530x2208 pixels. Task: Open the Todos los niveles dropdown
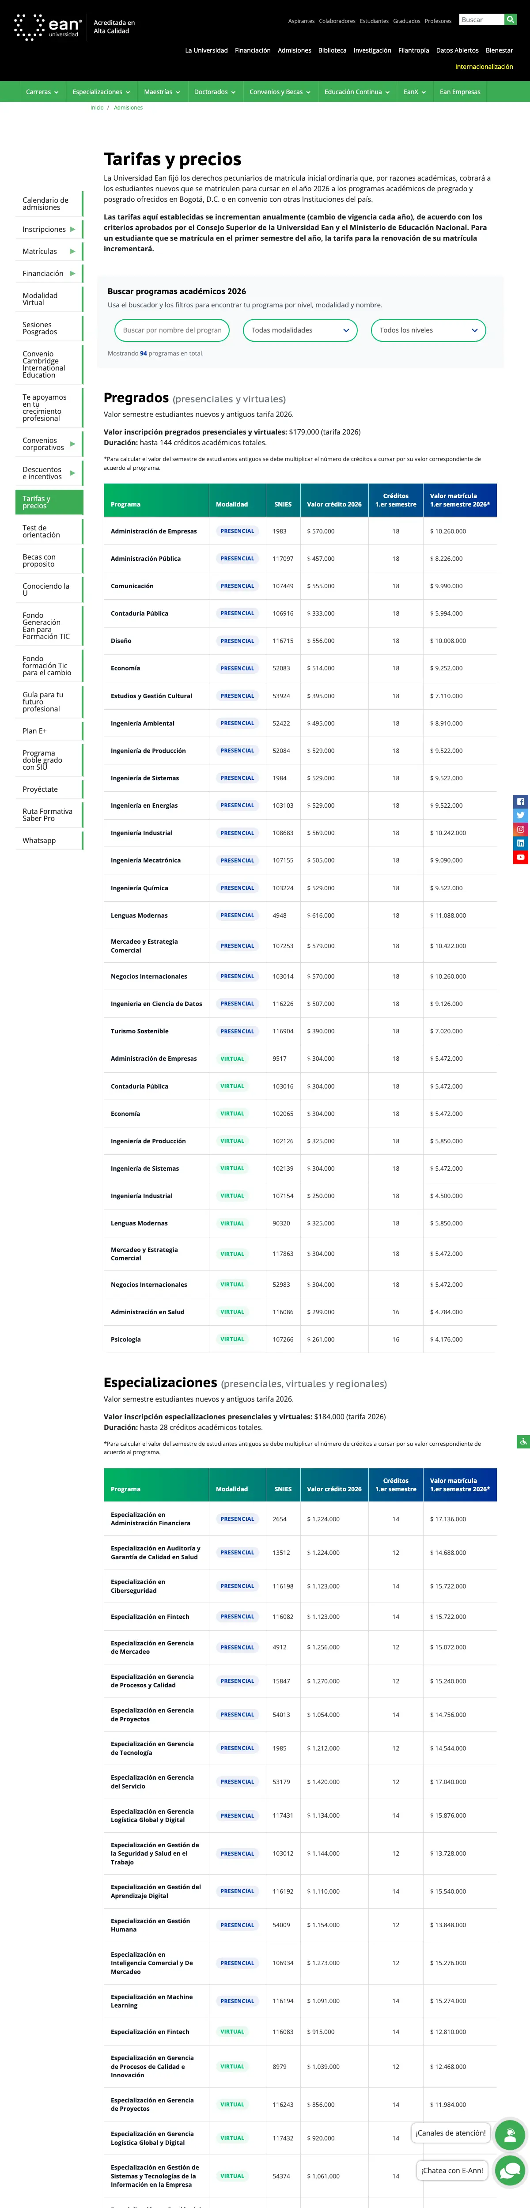[x=429, y=330]
